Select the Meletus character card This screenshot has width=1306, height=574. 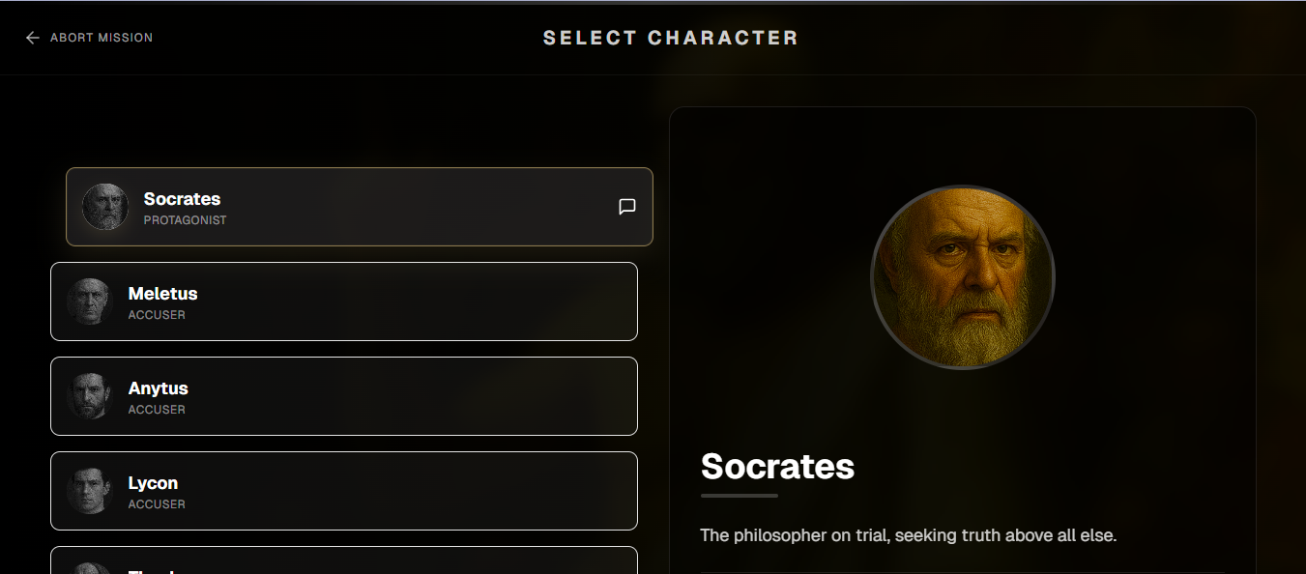(343, 301)
